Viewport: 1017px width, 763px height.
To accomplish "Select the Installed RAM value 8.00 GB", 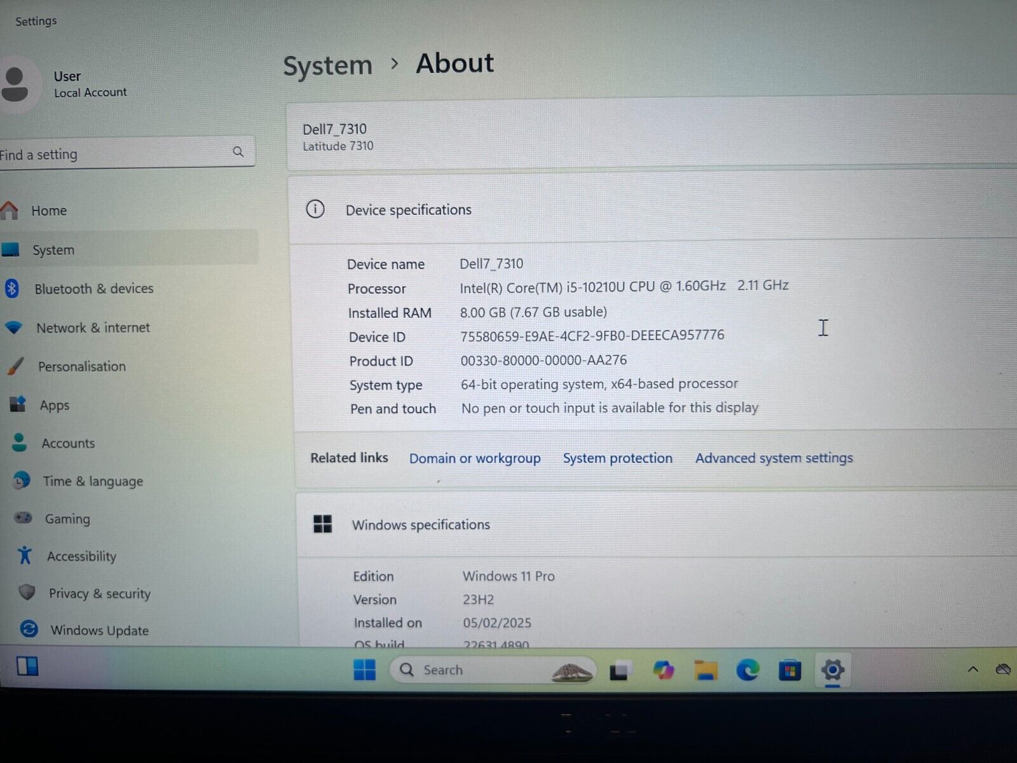I will (x=482, y=312).
